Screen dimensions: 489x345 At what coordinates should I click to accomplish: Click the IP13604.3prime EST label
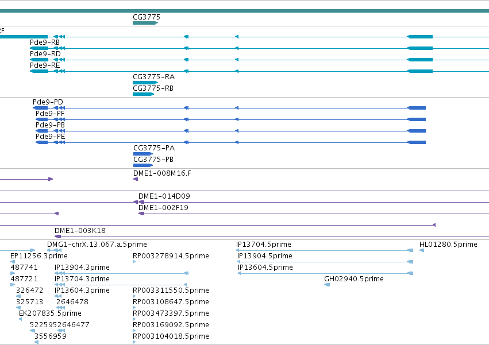coord(82,291)
